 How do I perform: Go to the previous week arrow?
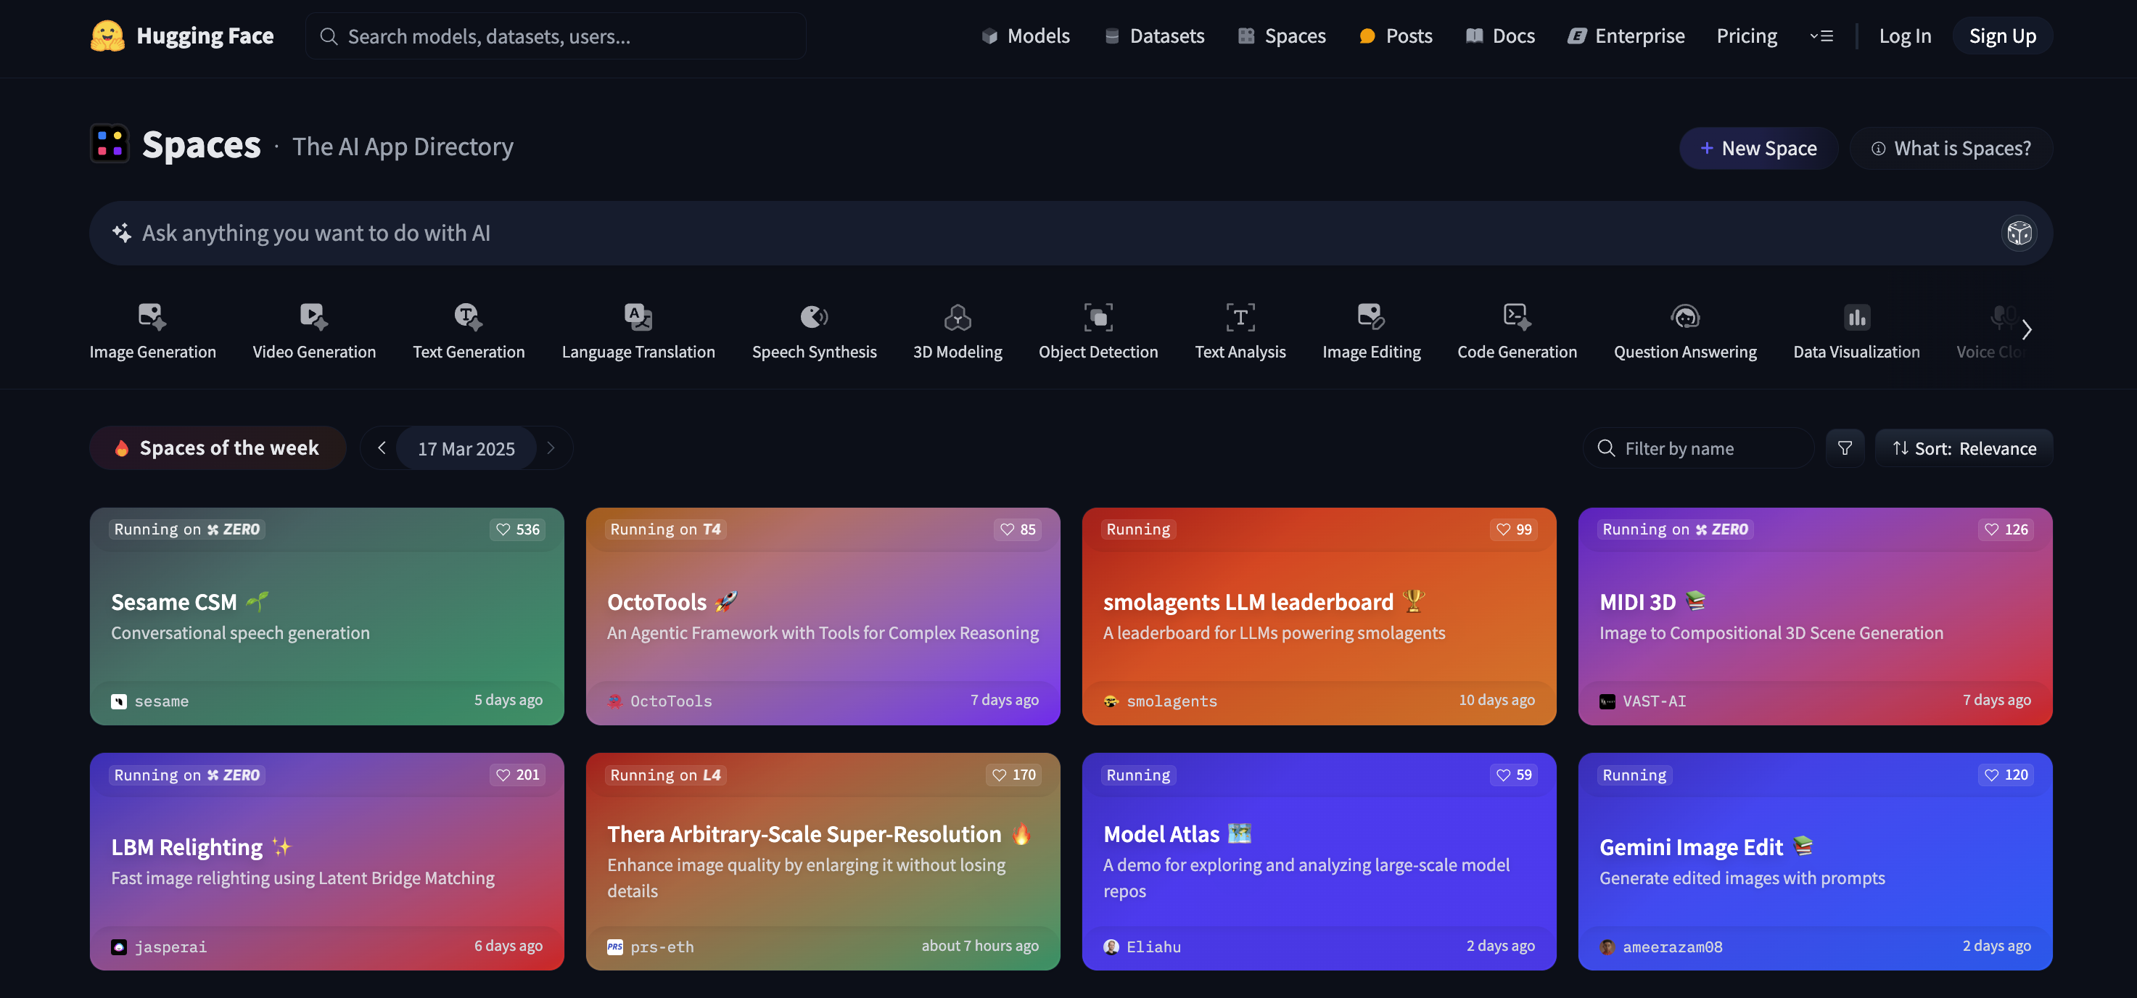382,448
